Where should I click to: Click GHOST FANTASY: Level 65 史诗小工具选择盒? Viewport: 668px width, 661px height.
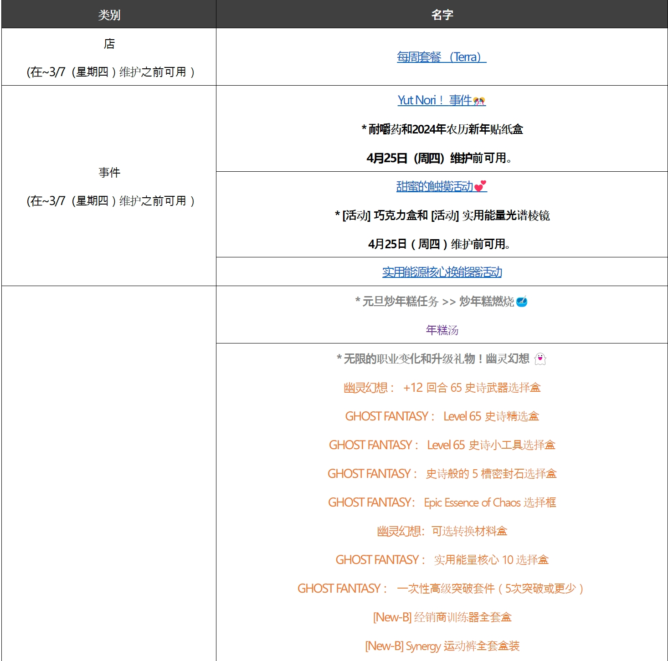click(x=442, y=445)
